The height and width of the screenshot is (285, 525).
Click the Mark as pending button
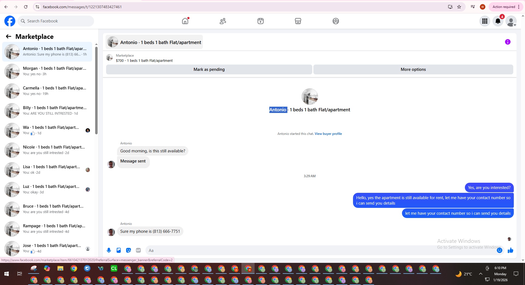(209, 69)
